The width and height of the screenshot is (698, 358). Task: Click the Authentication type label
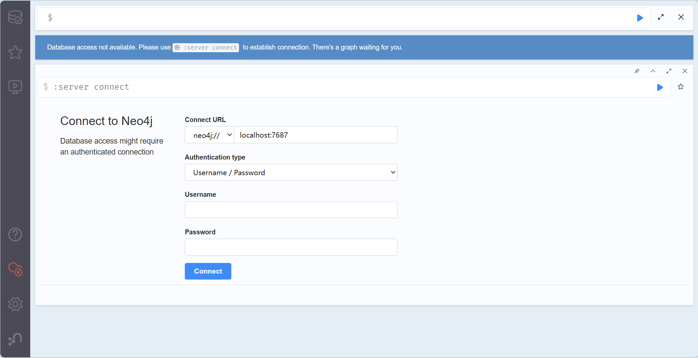pos(215,157)
